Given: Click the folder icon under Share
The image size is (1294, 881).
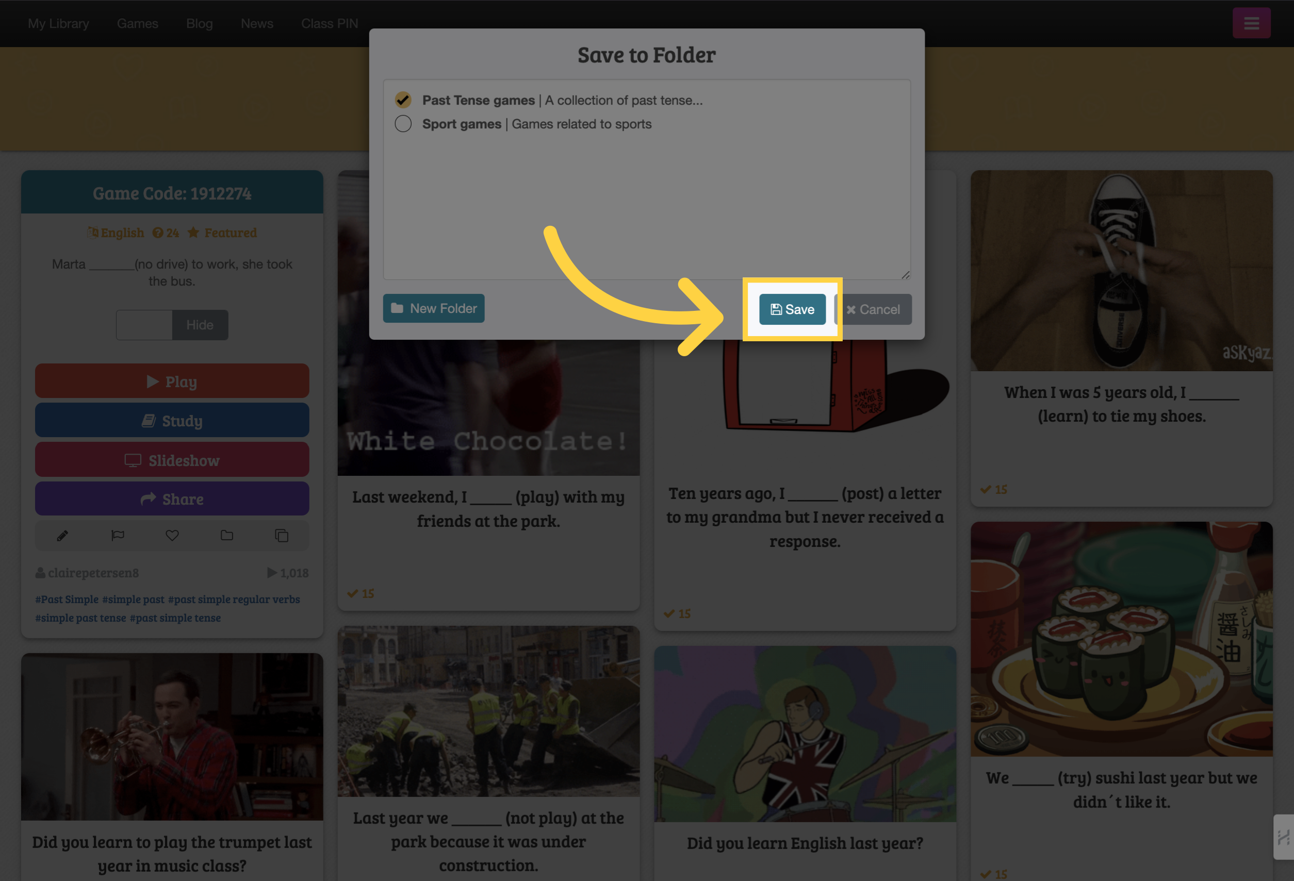Looking at the screenshot, I should point(226,536).
